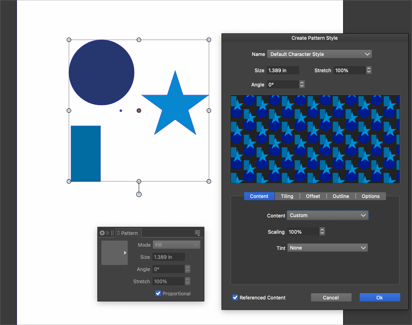This screenshot has height=325, width=412.
Task: Select the dark blue circle shape
Action: [x=101, y=72]
